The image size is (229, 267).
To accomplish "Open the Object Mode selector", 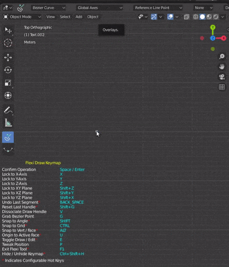I will (22, 17).
